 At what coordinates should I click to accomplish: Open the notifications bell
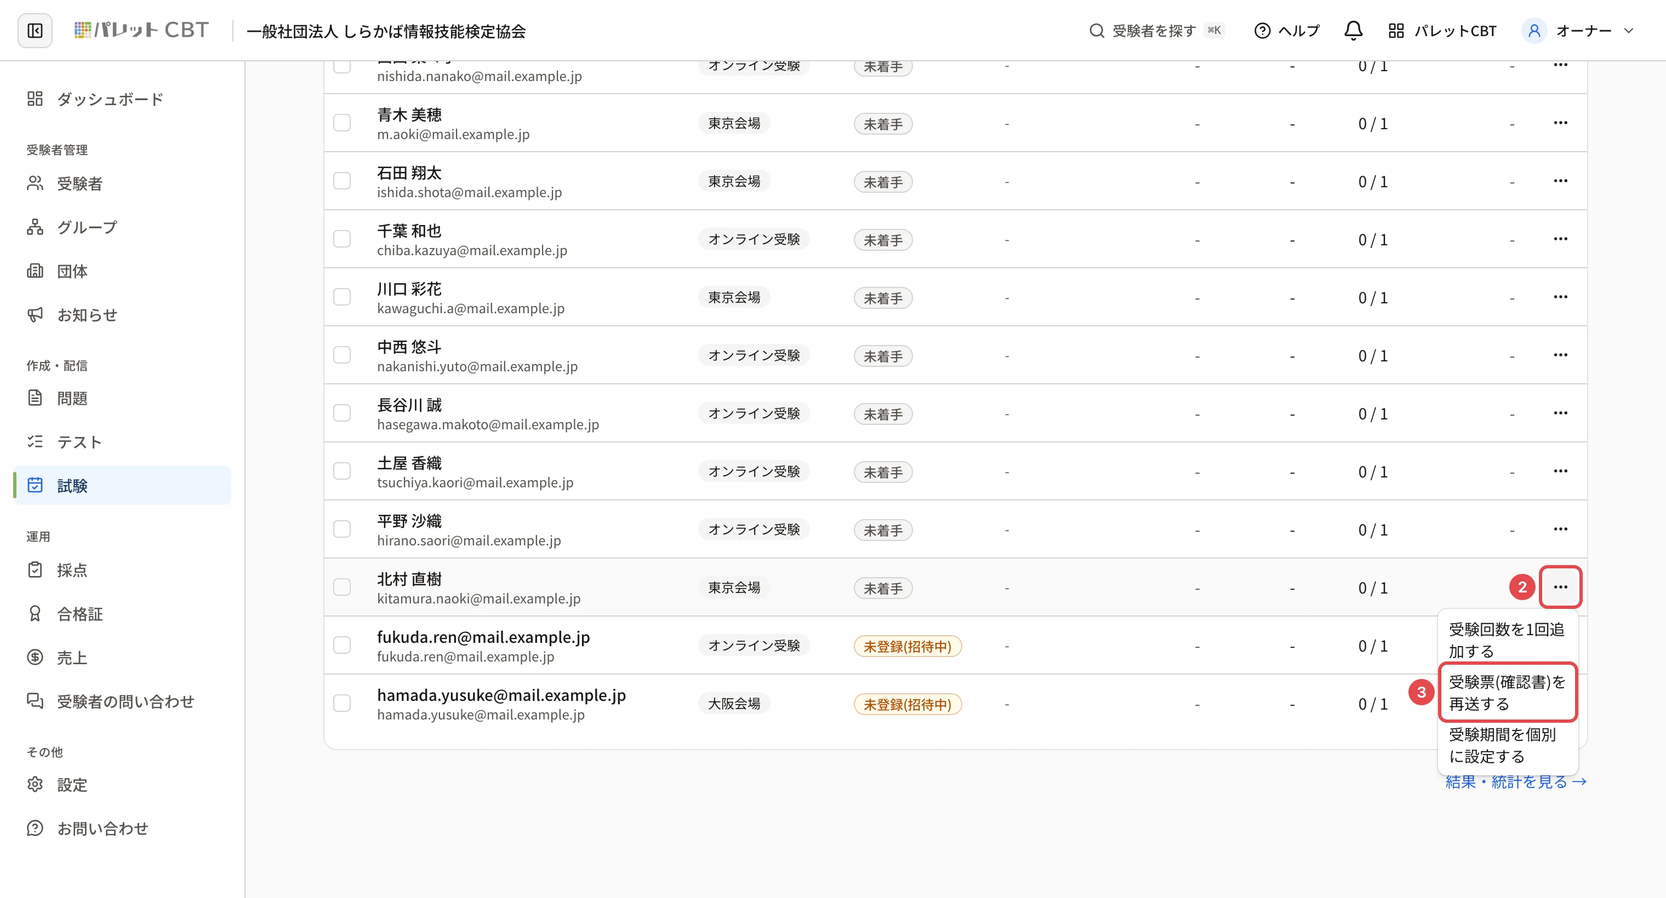click(1353, 30)
